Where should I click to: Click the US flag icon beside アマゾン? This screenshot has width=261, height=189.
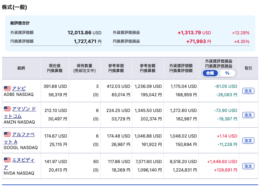[7, 109]
